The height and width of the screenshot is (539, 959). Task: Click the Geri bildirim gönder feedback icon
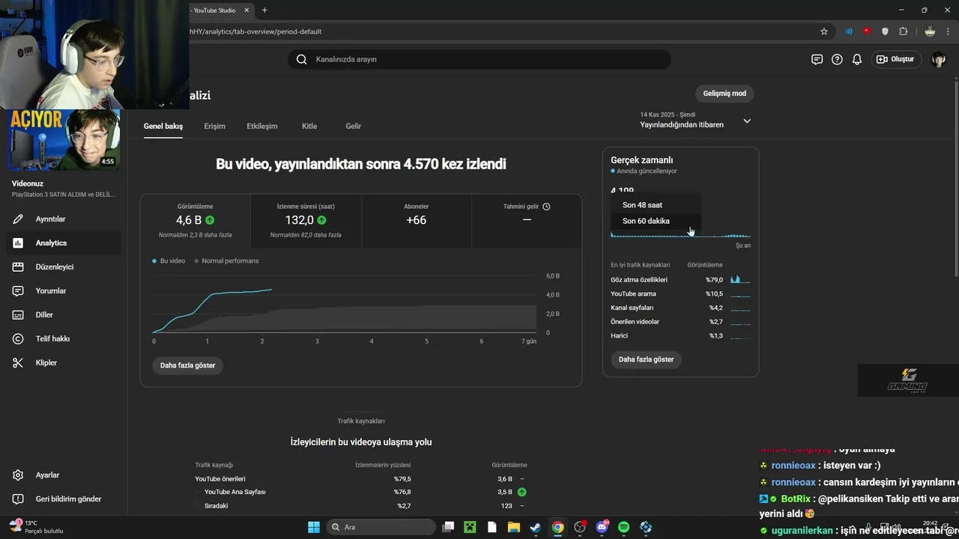(x=18, y=499)
